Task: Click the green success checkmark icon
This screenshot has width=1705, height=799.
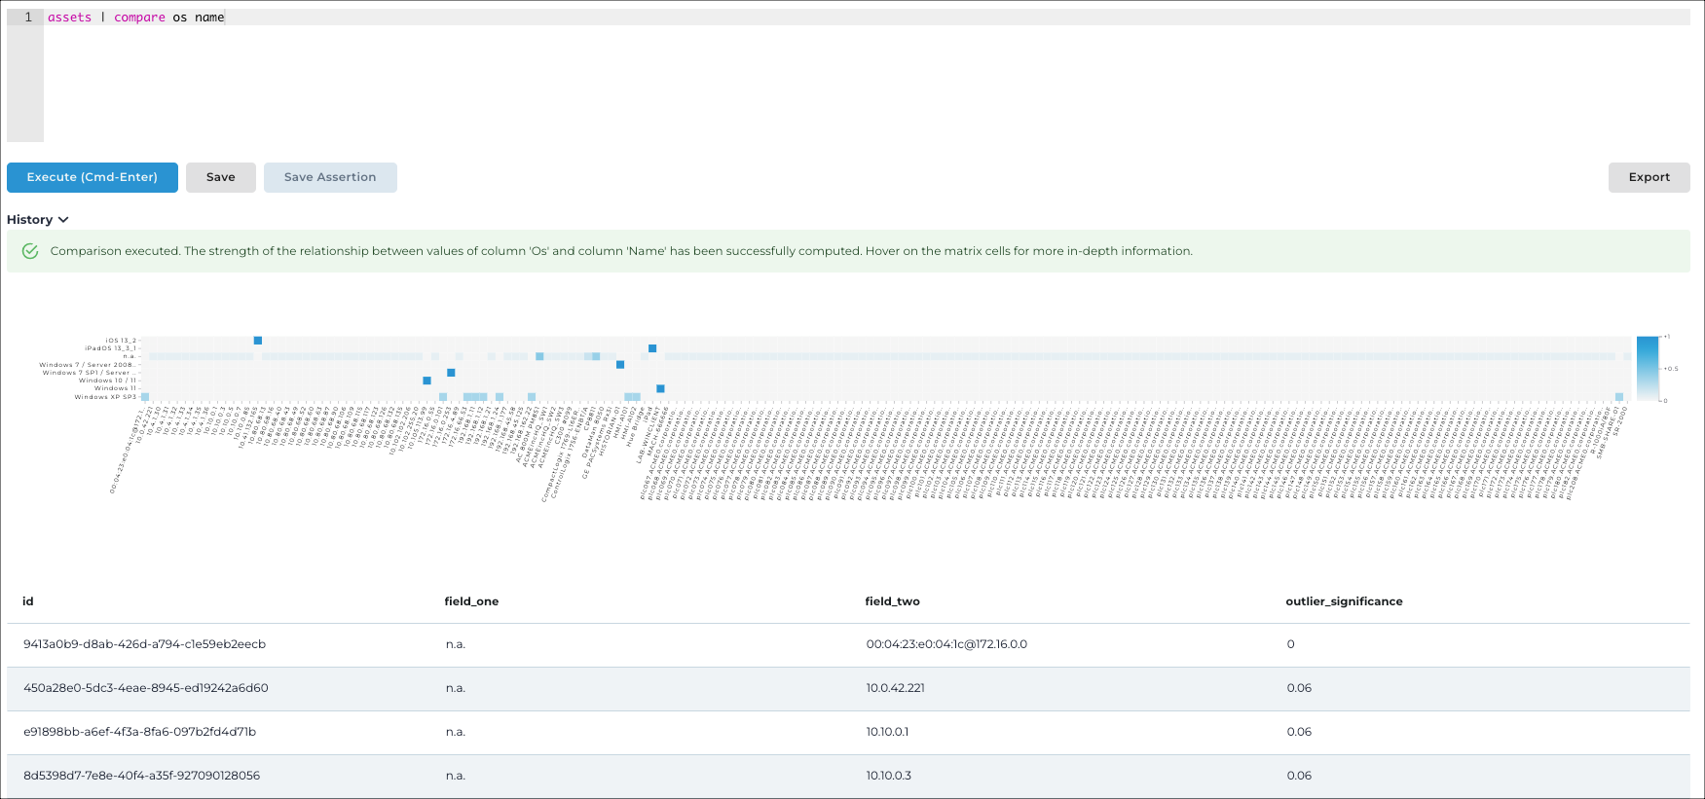Action: click(x=30, y=251)
